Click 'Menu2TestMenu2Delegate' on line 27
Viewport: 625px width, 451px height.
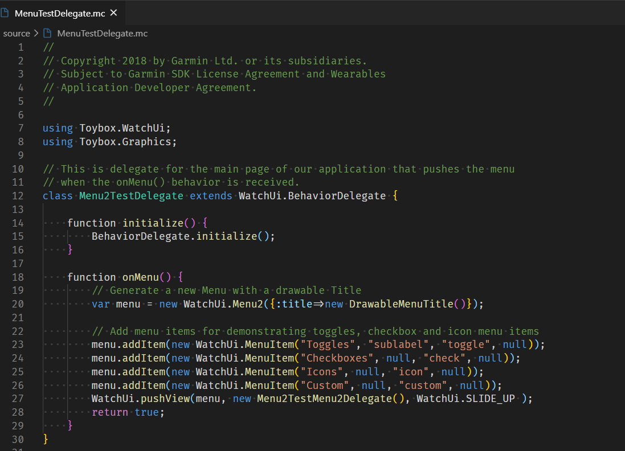[x=324, y=399]
